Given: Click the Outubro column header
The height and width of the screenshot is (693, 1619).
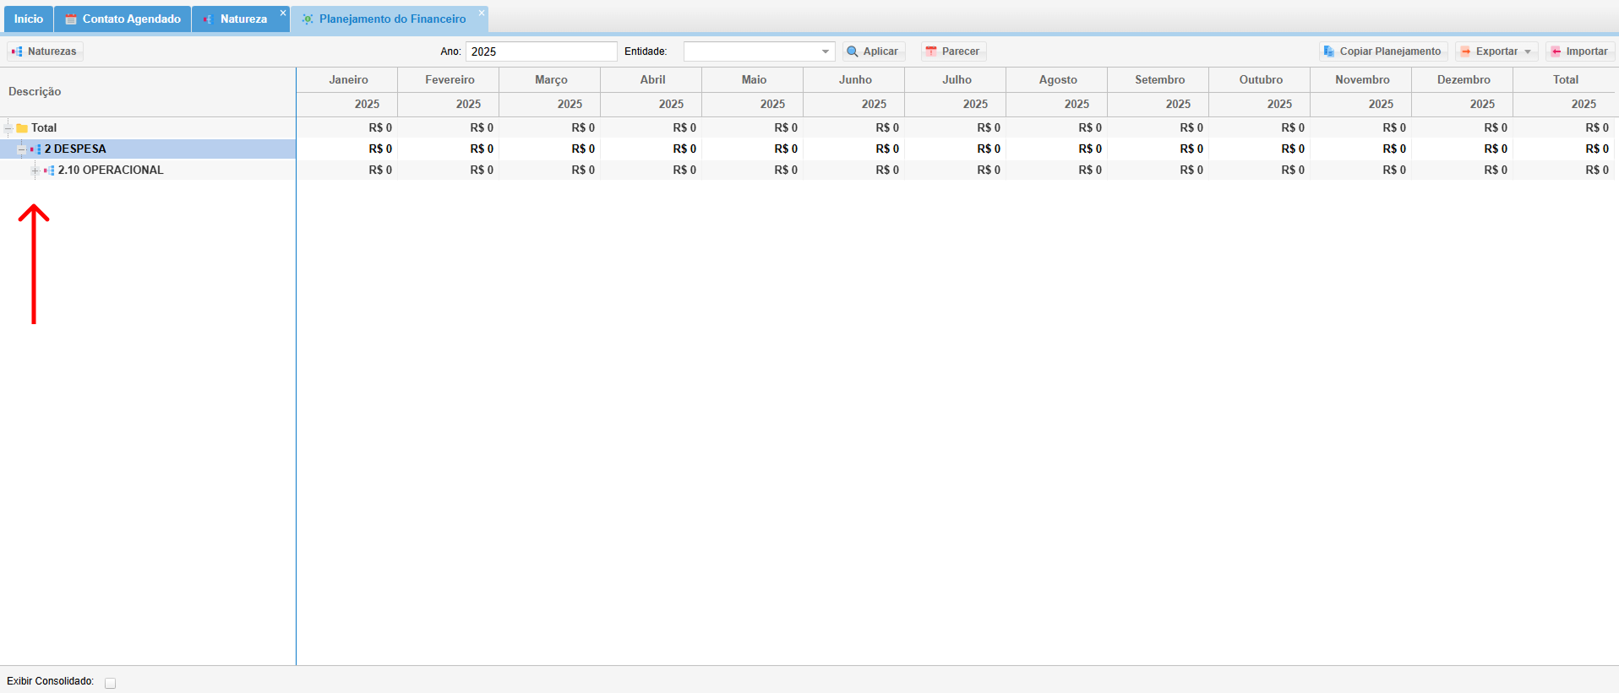Looking at the screenshot, I should tap(1261, 79).
